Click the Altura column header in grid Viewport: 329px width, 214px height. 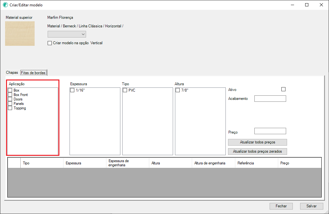tap(170, 163)
